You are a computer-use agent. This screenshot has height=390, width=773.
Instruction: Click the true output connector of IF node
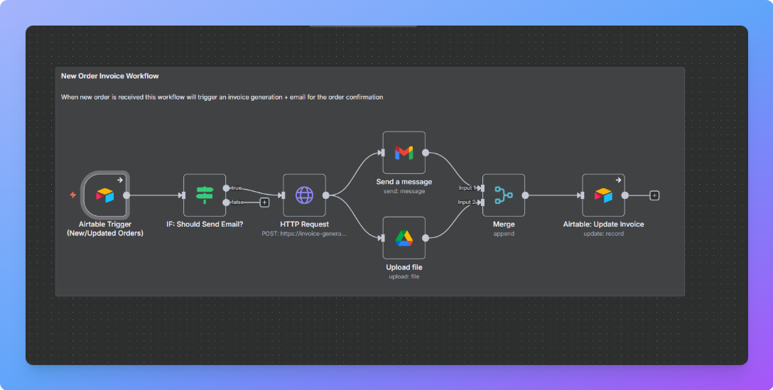tap(226, 188)
